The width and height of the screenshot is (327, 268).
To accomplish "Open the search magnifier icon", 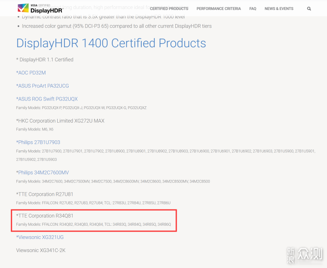I will point(309,9).
